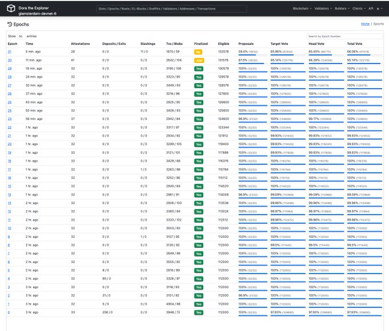Click the Total Vote column header
This screenshot has height=331, width=389.
[355, 44]
